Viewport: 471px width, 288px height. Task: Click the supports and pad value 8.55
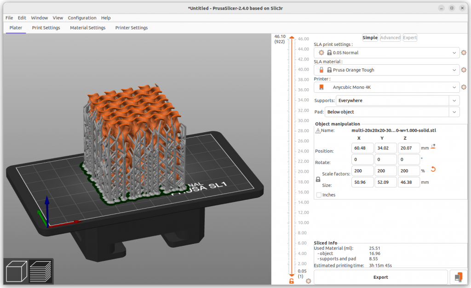pos(373,259)
